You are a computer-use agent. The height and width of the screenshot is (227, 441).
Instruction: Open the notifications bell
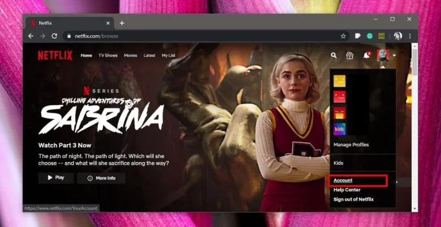(367, 55)
